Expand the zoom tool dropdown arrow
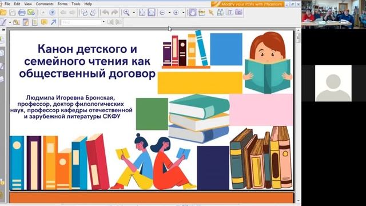366x206 pixels. click(134, 13)
